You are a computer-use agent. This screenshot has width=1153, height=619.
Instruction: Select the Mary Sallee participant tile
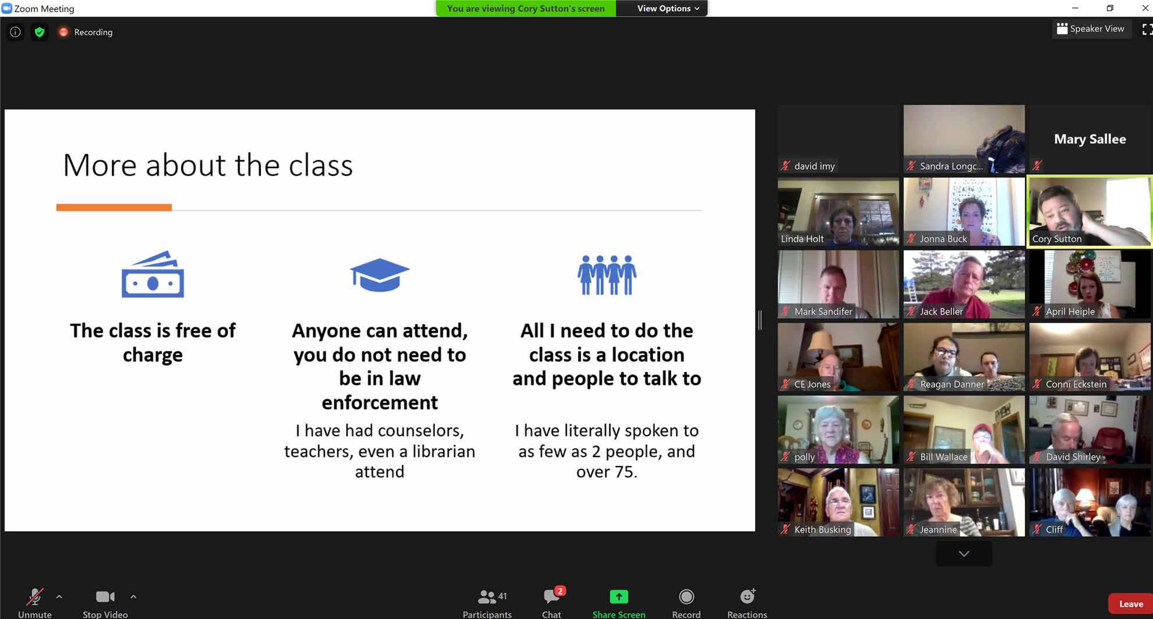click(1089, 139)
